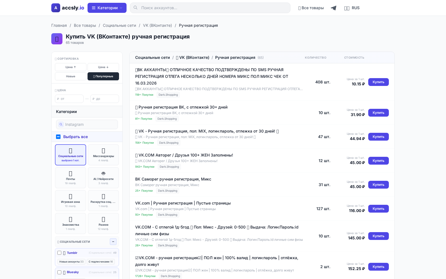Open ВК Саморег ручная регистрация, Микс title
Screen dimensions: 446x279
point(173,179)
